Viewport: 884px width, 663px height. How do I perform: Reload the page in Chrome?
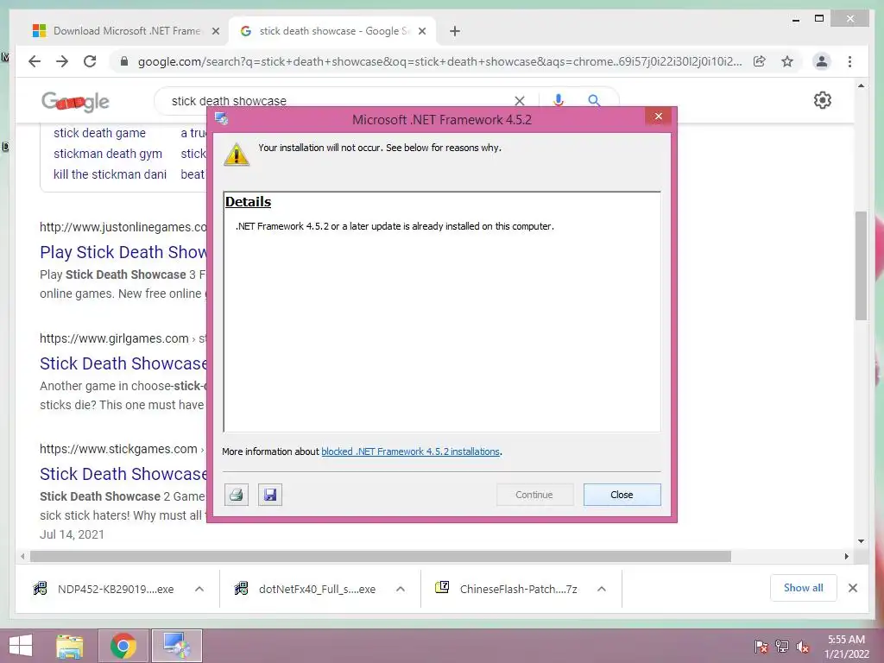(90, 61)
